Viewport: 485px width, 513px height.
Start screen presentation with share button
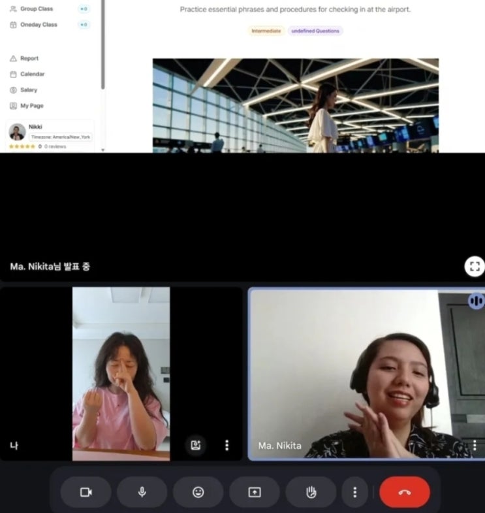255,491
